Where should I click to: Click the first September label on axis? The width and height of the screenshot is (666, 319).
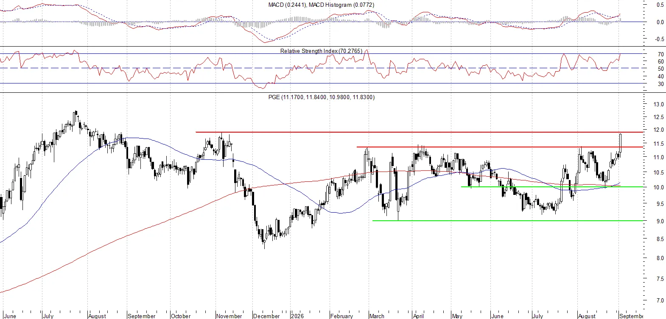(142, 316)
